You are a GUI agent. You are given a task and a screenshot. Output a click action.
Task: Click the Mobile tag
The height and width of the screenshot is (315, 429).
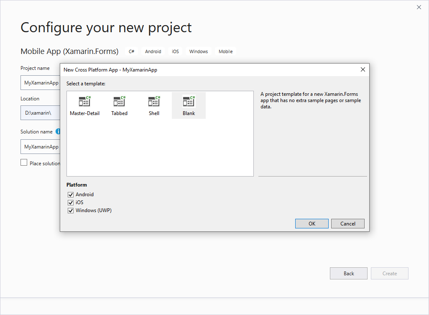click(225, 51)
